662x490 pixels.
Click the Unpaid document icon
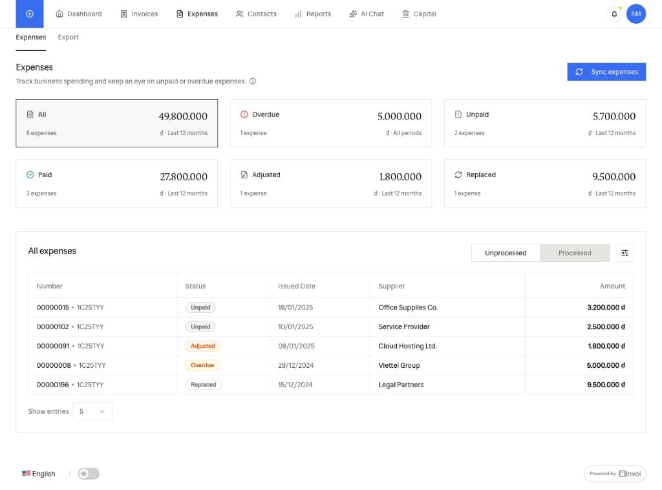pos(458,114)
